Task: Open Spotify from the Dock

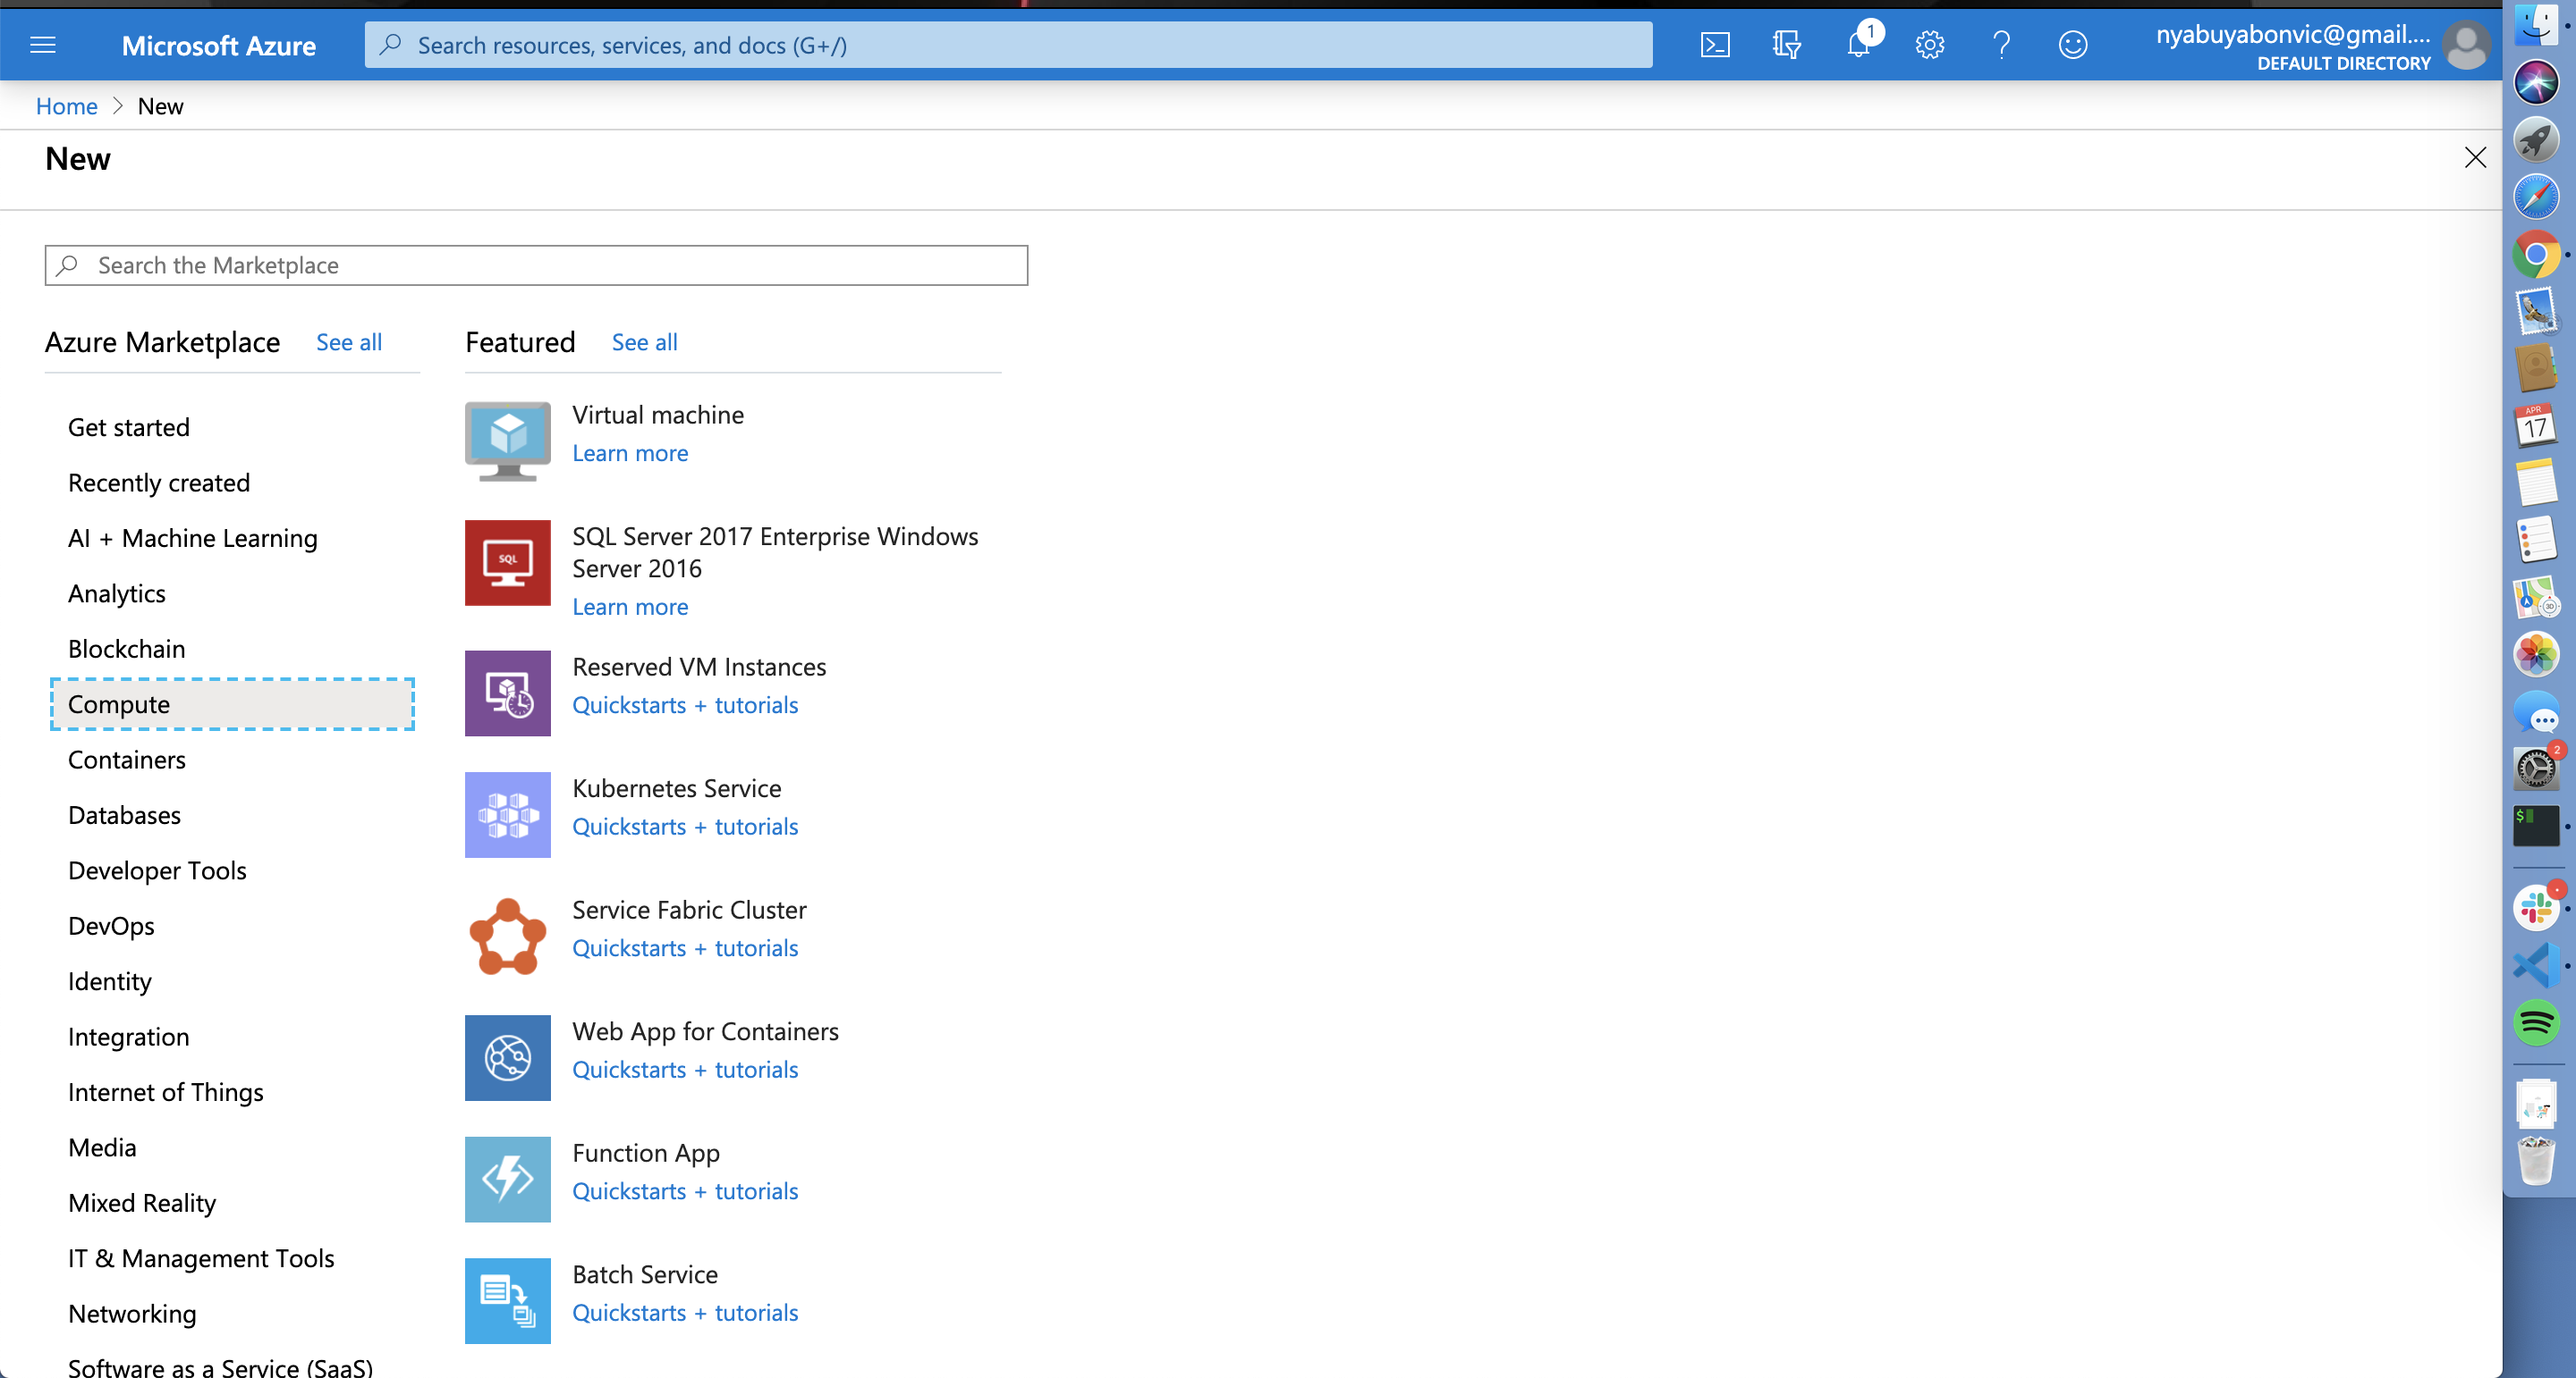Action: (x=2536, y=1023)
